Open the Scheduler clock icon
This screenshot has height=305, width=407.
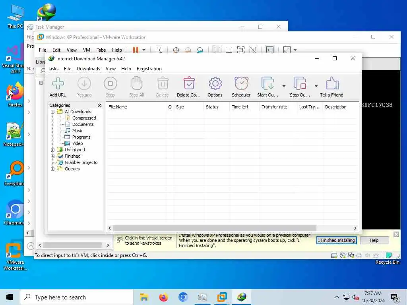coord(241,87)
